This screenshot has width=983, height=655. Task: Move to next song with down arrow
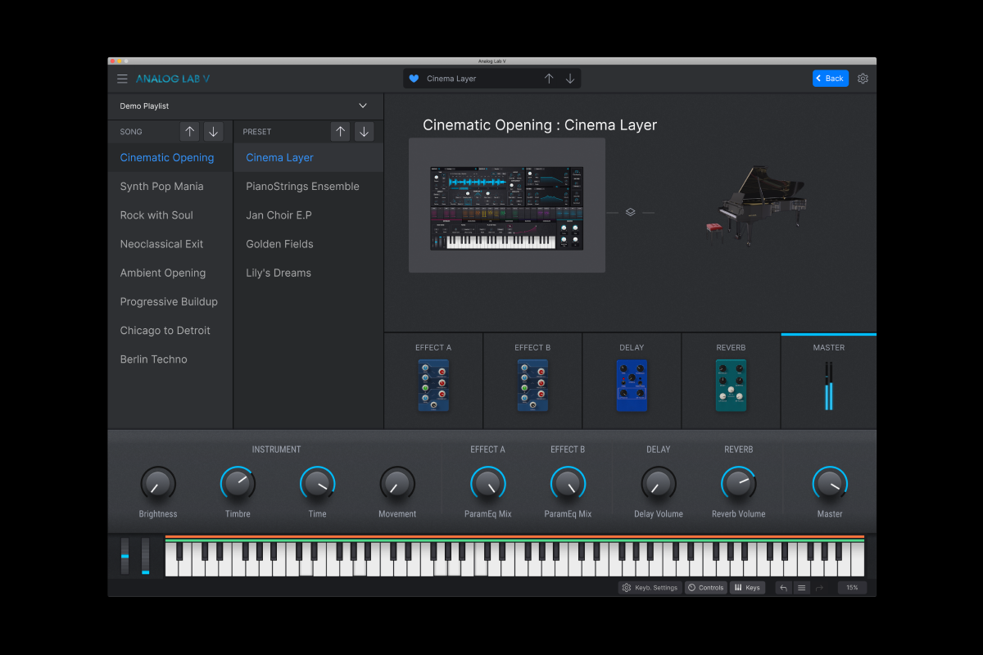tap(213, 131)
